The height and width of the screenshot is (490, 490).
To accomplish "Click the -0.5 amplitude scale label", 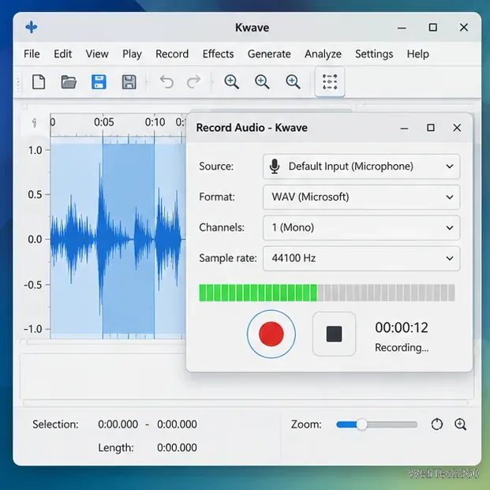I will coord(33,285).
